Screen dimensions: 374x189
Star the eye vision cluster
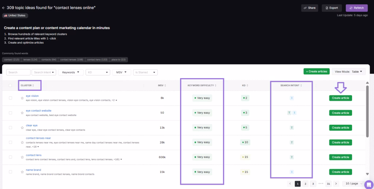(22, 98)
